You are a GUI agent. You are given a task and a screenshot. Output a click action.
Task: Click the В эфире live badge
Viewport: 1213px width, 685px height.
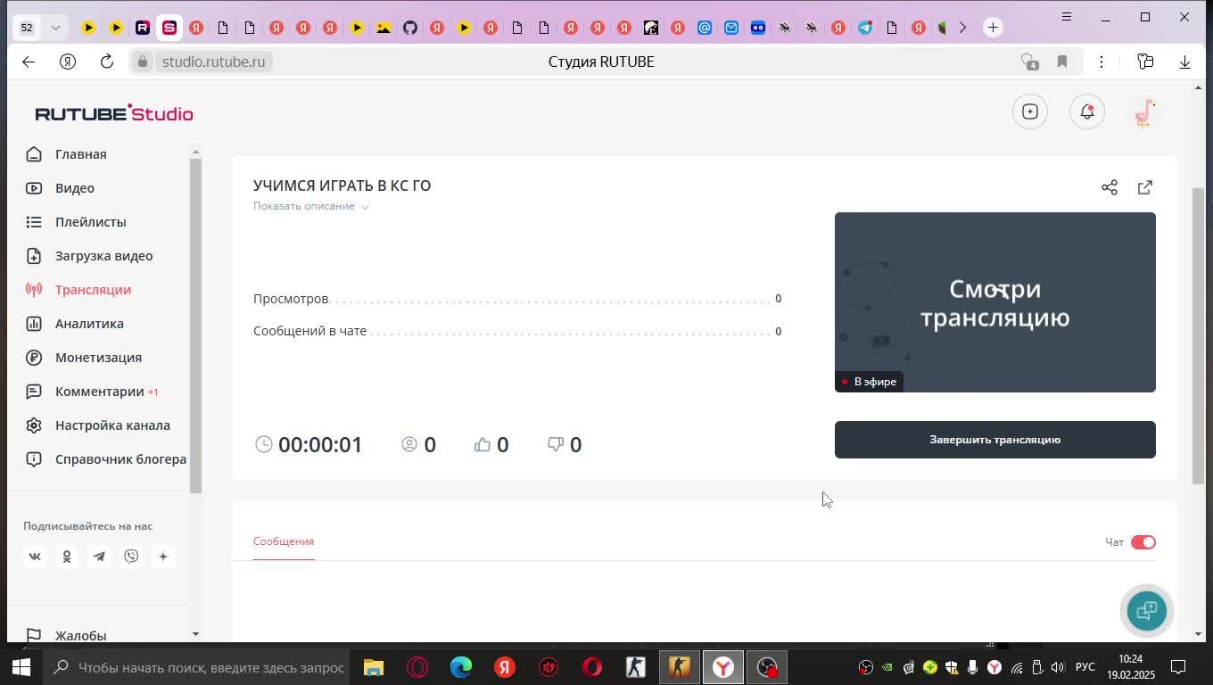(x=869, y=382)
